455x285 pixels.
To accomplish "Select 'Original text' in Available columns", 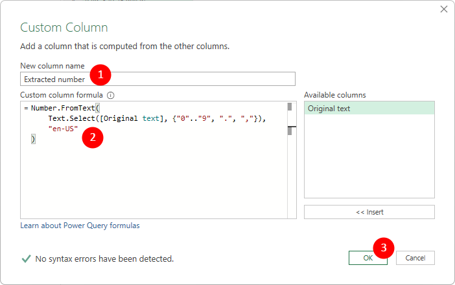I will 369,109.
